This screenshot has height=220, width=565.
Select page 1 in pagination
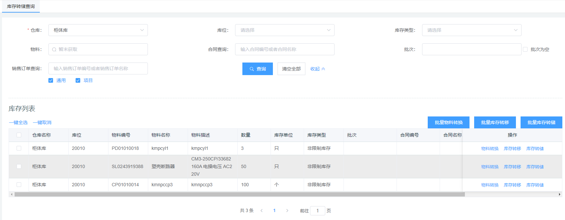[x=274, y=211]
